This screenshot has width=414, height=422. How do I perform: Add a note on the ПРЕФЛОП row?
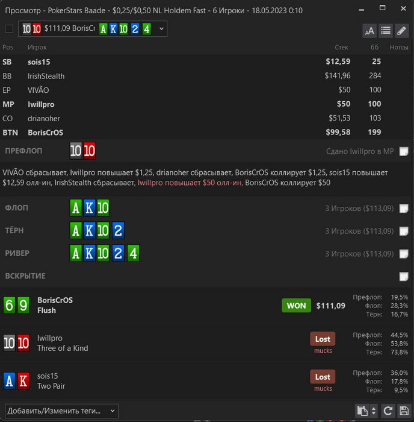coord(404,151)
